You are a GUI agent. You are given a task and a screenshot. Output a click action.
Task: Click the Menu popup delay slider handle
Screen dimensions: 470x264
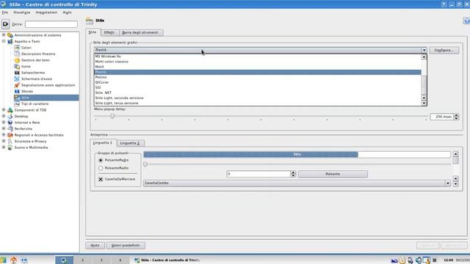pyautogui.click(x=112, y=116)
